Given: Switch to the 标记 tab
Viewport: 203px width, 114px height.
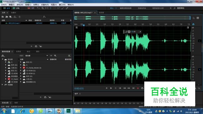Looking at the screenshot, I should (x=28, y=52).
